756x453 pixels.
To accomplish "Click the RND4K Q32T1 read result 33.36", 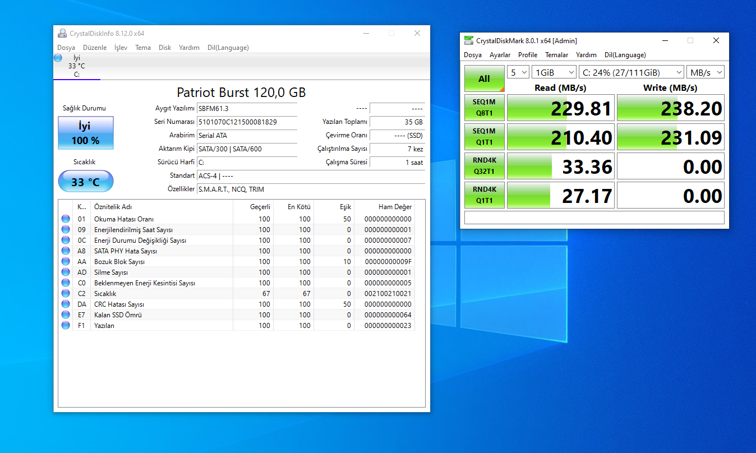I will tap(561, 166).
